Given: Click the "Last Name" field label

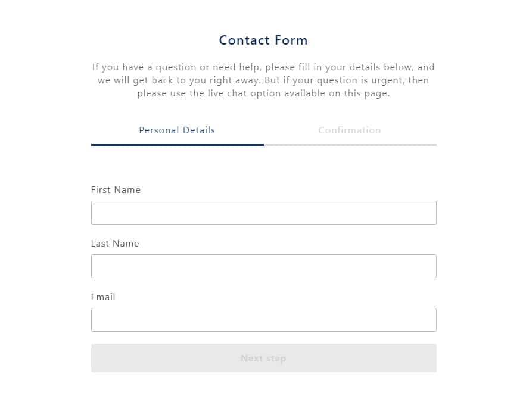Looking at the screenshot, I should click(x=115, y=244).
